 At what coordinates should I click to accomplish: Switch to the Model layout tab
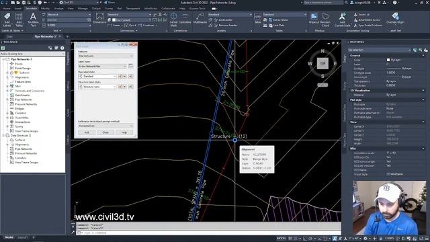pyautogui.click(x=9, y=237)
